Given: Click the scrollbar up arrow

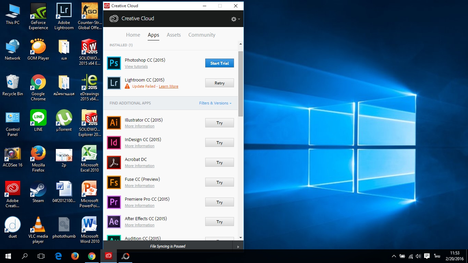Looking at the screenshot, I should [x=241, y=44].
